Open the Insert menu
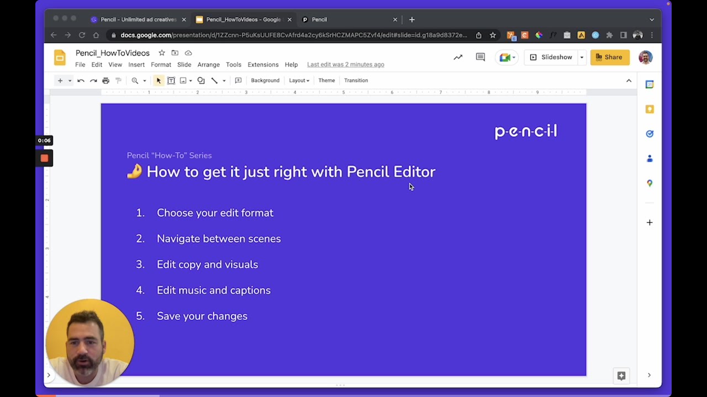Screen dimensions: 707x397 [136, 65]
